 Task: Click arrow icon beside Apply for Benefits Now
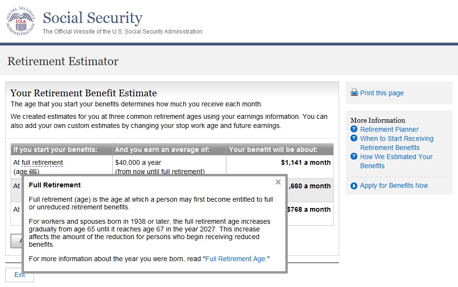354,186
